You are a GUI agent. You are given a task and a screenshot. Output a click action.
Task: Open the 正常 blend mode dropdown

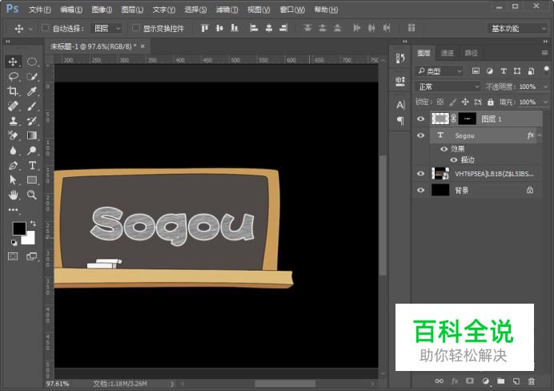click(x=448, y=87)
